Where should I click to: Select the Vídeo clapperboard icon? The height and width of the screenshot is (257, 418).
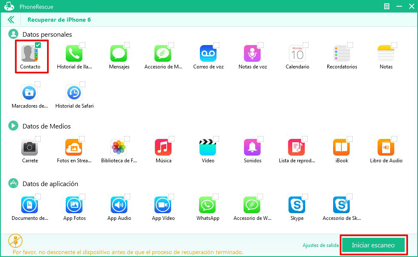pos(208,147)
